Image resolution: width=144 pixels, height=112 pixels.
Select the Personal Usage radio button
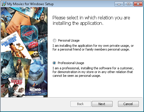point(55,40)
